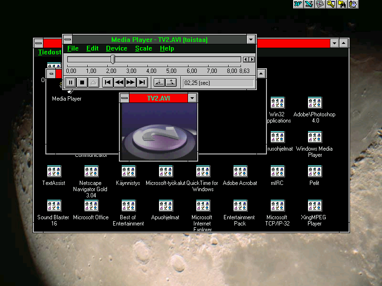Jump to previous mark in Media Player

[108, 82]
